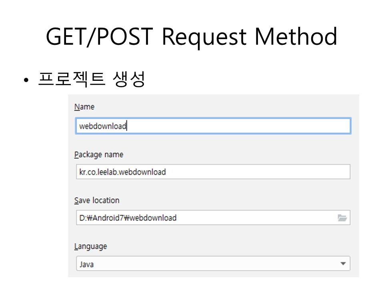The height and width of the screenshot is (288, 384).
Task: Expand the Language dropdown arrow
Action: coord(343,264)
